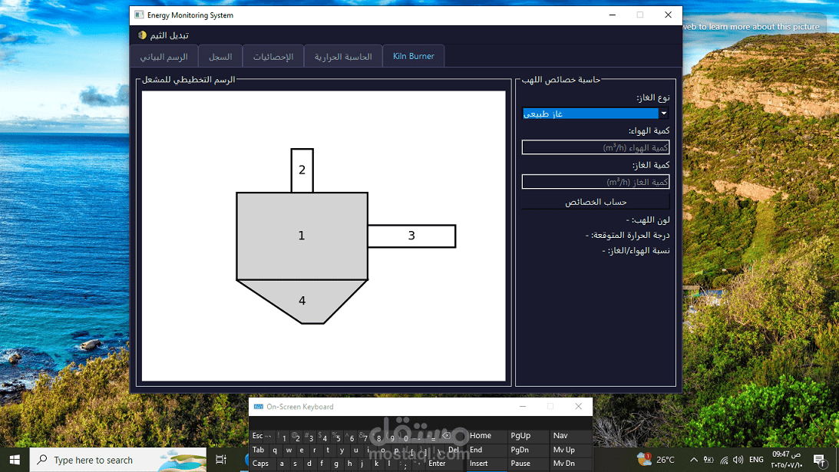Switch to the السجل log tab

(220, 57)
